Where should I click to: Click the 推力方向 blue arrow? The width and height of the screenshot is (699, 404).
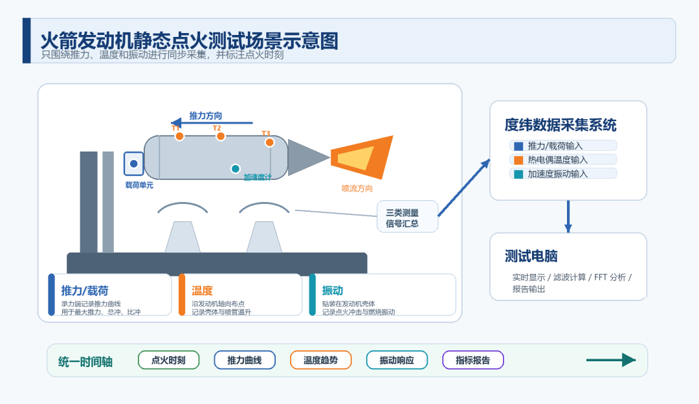click(212, 122)
